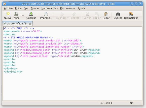Open the Herramientas menu
The width and height of the screenshot is (146, 108).
(x=50, y=8)
